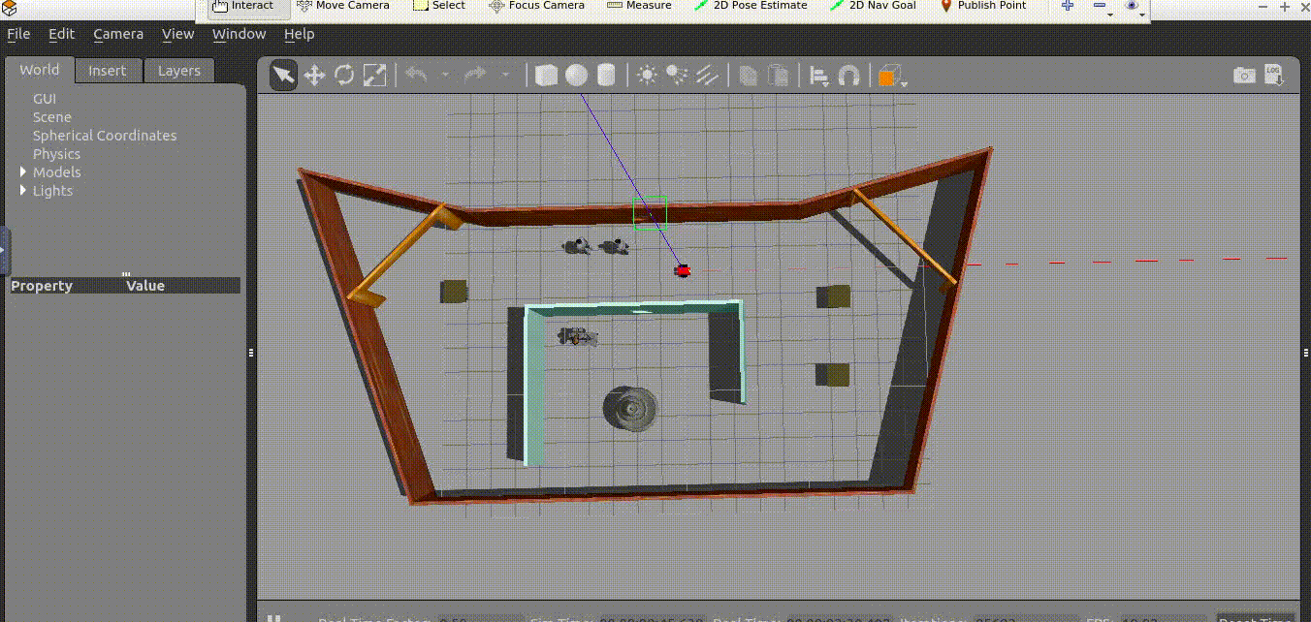Choose Publish Point tool in RViz
1311x622 pixels.
[983, 6]
